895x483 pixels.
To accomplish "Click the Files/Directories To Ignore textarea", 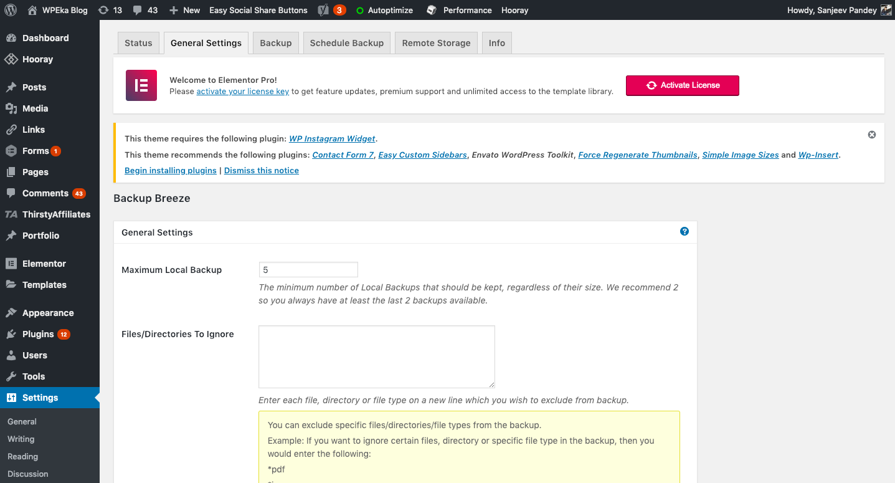I will click(x=377, y=356).
